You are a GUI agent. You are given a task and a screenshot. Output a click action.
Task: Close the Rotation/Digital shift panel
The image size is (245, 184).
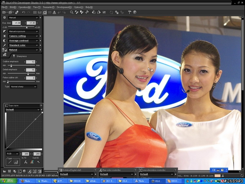click(x=95, y=170)
